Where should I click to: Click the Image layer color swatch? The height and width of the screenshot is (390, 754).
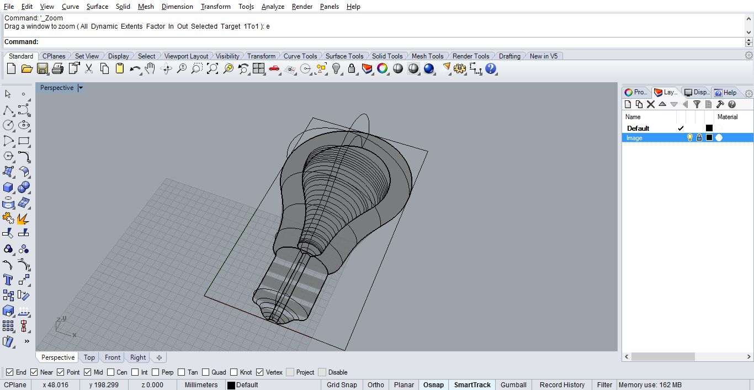click(709, 138)
